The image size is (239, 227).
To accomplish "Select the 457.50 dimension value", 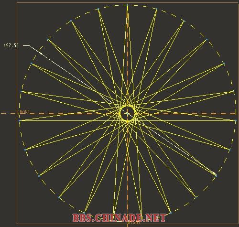I will tap(11, 45).
